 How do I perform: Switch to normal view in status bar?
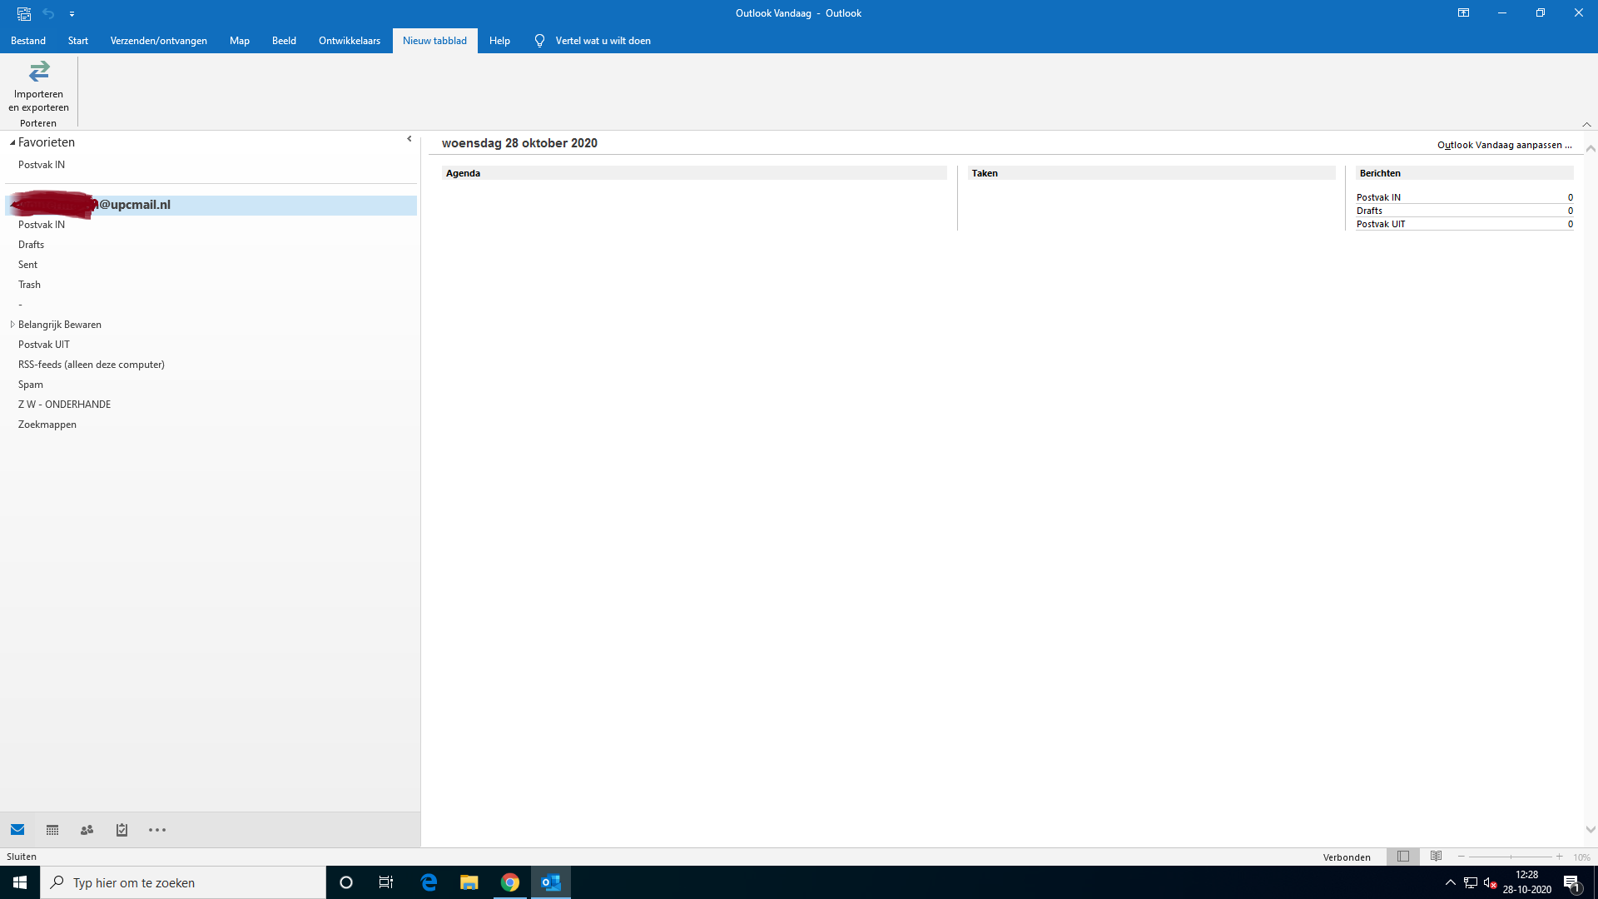1403,857
